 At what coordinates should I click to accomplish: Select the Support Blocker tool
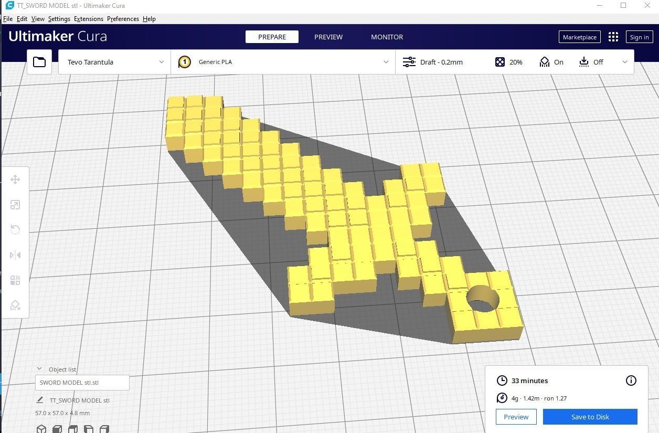click(15, 305)
